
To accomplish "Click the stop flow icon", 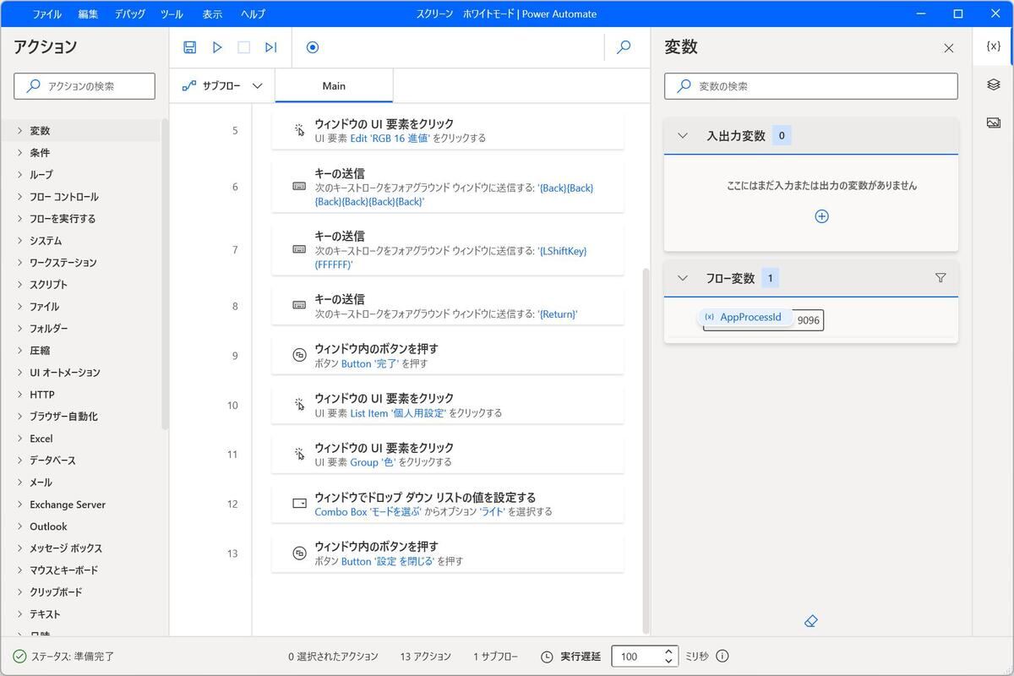I will pyautogui.click(x=244, y=47).
